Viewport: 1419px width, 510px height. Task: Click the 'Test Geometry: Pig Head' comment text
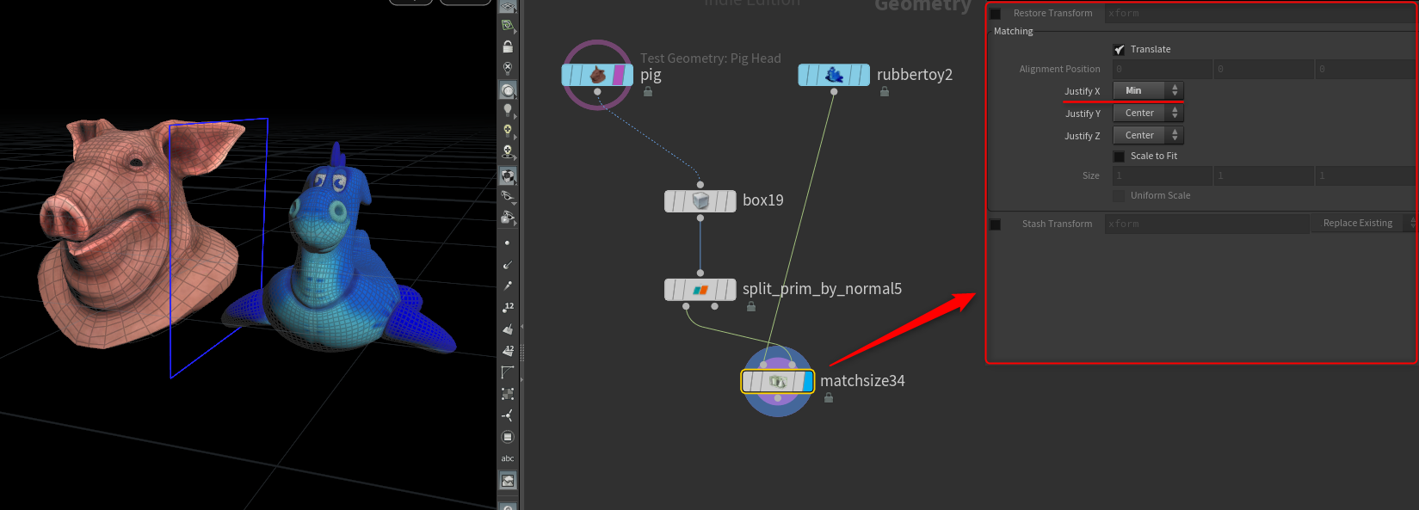(x=710, y=58)
